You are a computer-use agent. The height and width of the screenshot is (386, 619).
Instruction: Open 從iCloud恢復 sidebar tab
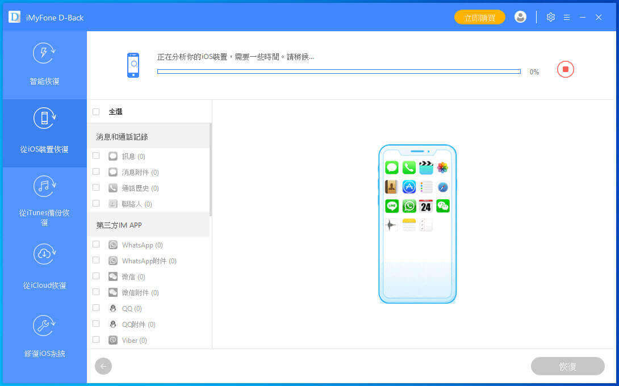click(x=45, y=269)
